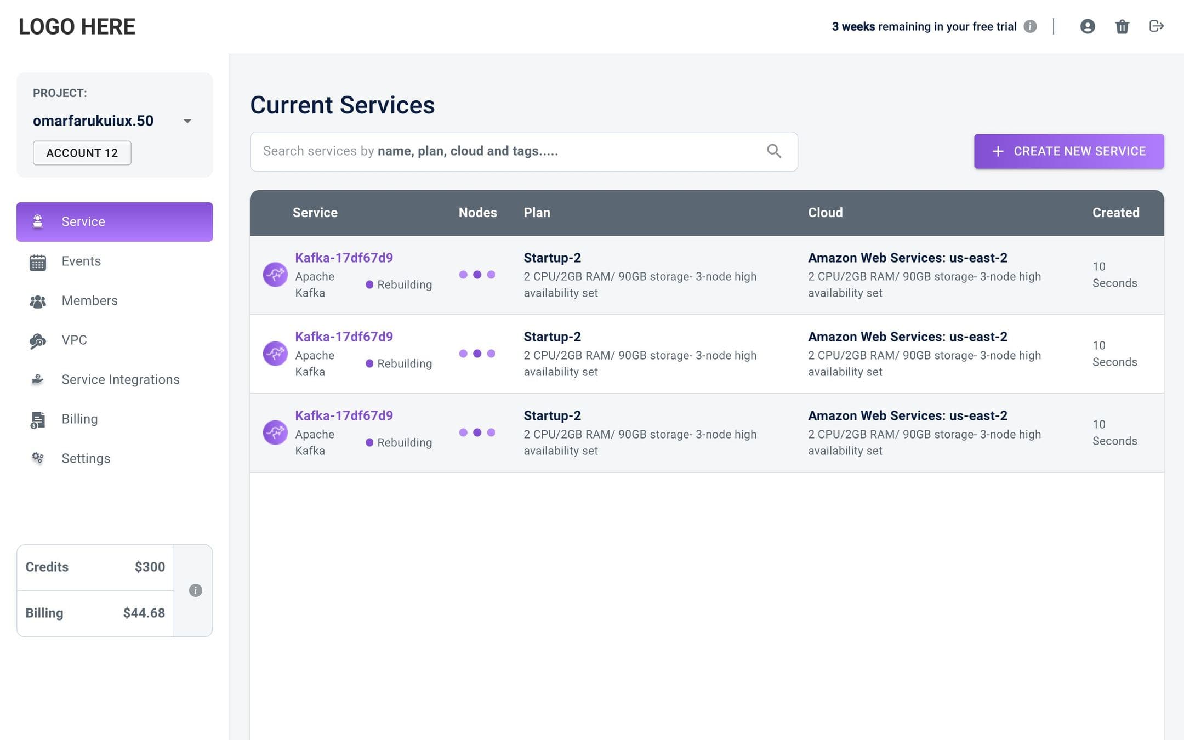This screenshot has width=1184, height=740.
Task: Click the LOGO HERE logo
Action: [x=77, y=26]
